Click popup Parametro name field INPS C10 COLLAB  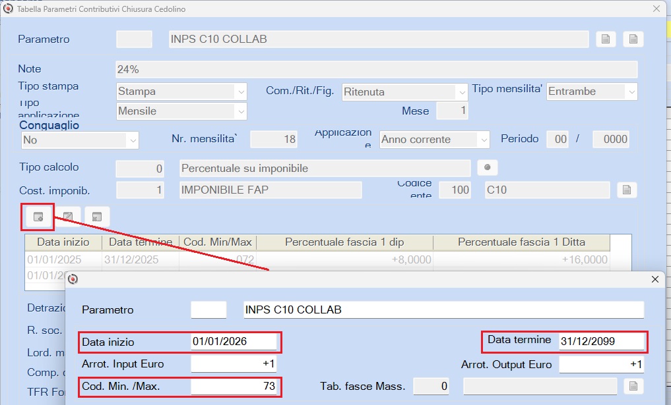click(443, 310)
